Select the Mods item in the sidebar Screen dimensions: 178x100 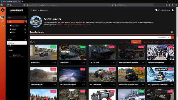(x=17, y=22)
